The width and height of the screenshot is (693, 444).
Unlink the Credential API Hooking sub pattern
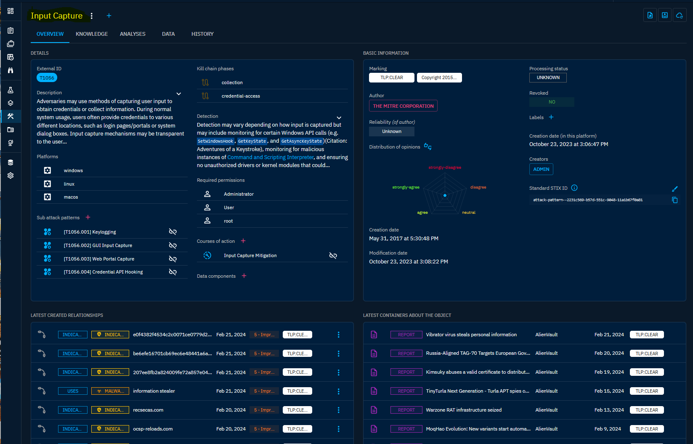click(173, 272)
